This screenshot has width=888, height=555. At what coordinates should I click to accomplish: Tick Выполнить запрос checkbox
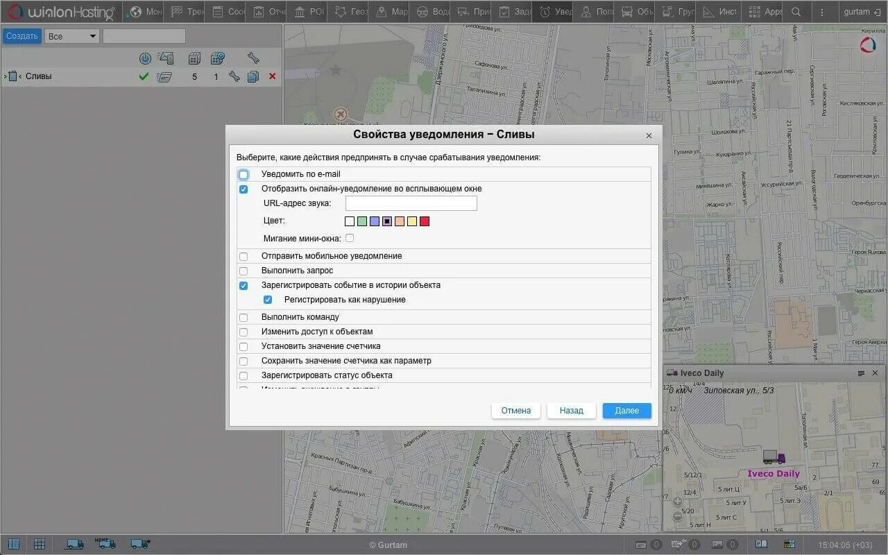click(244, 271)
